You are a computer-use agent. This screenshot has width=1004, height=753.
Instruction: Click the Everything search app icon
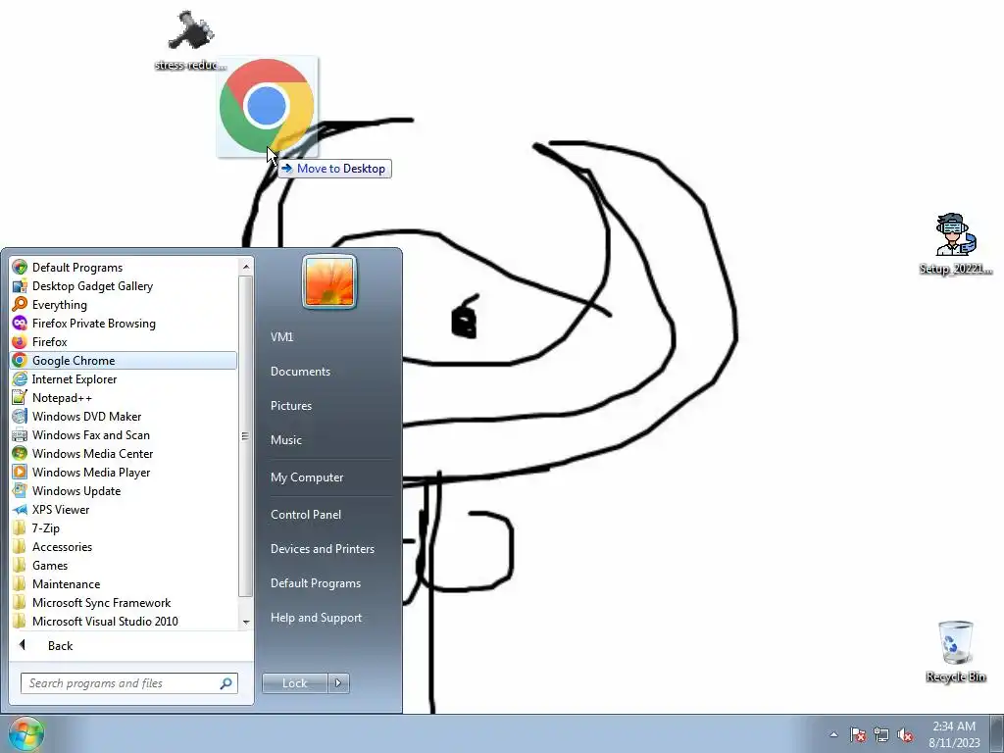(20, 304)
